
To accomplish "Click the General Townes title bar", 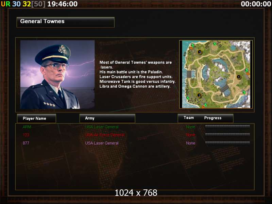I will pos(66,22).
